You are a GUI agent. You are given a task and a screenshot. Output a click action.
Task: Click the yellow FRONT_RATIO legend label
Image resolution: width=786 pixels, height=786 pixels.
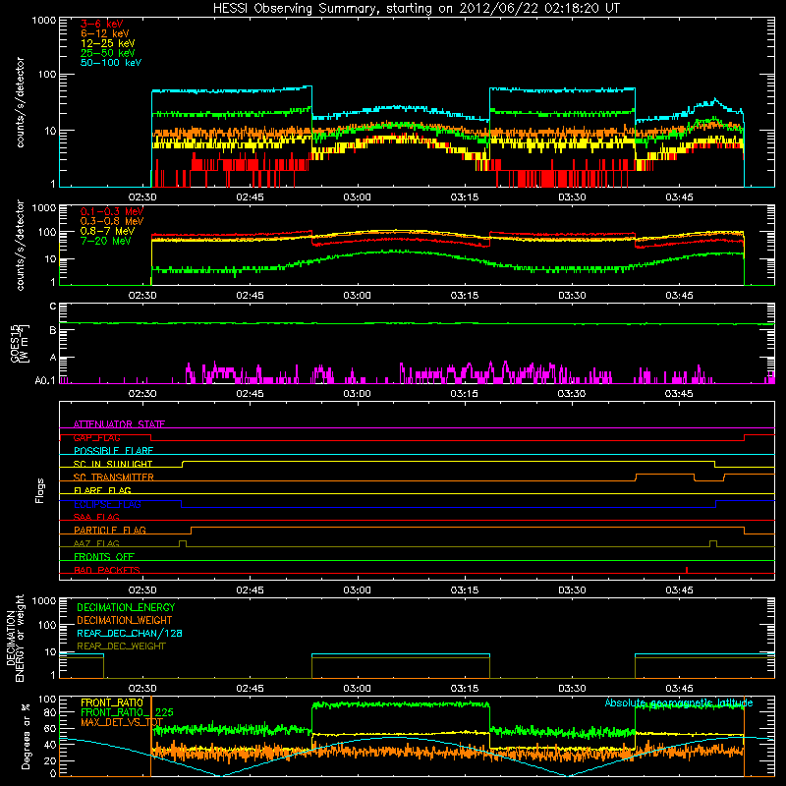coord(112,702)
